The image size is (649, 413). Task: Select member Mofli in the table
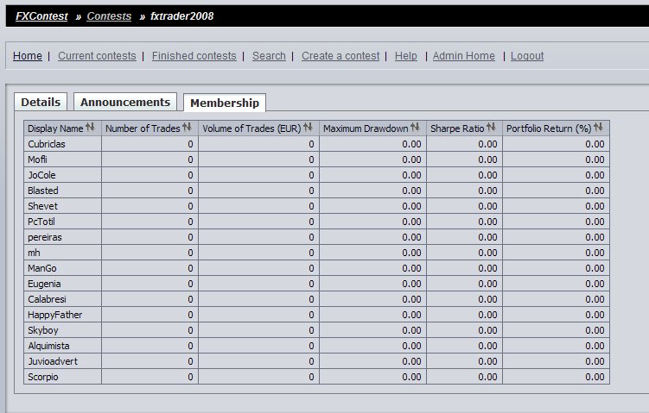coord(37,160)
